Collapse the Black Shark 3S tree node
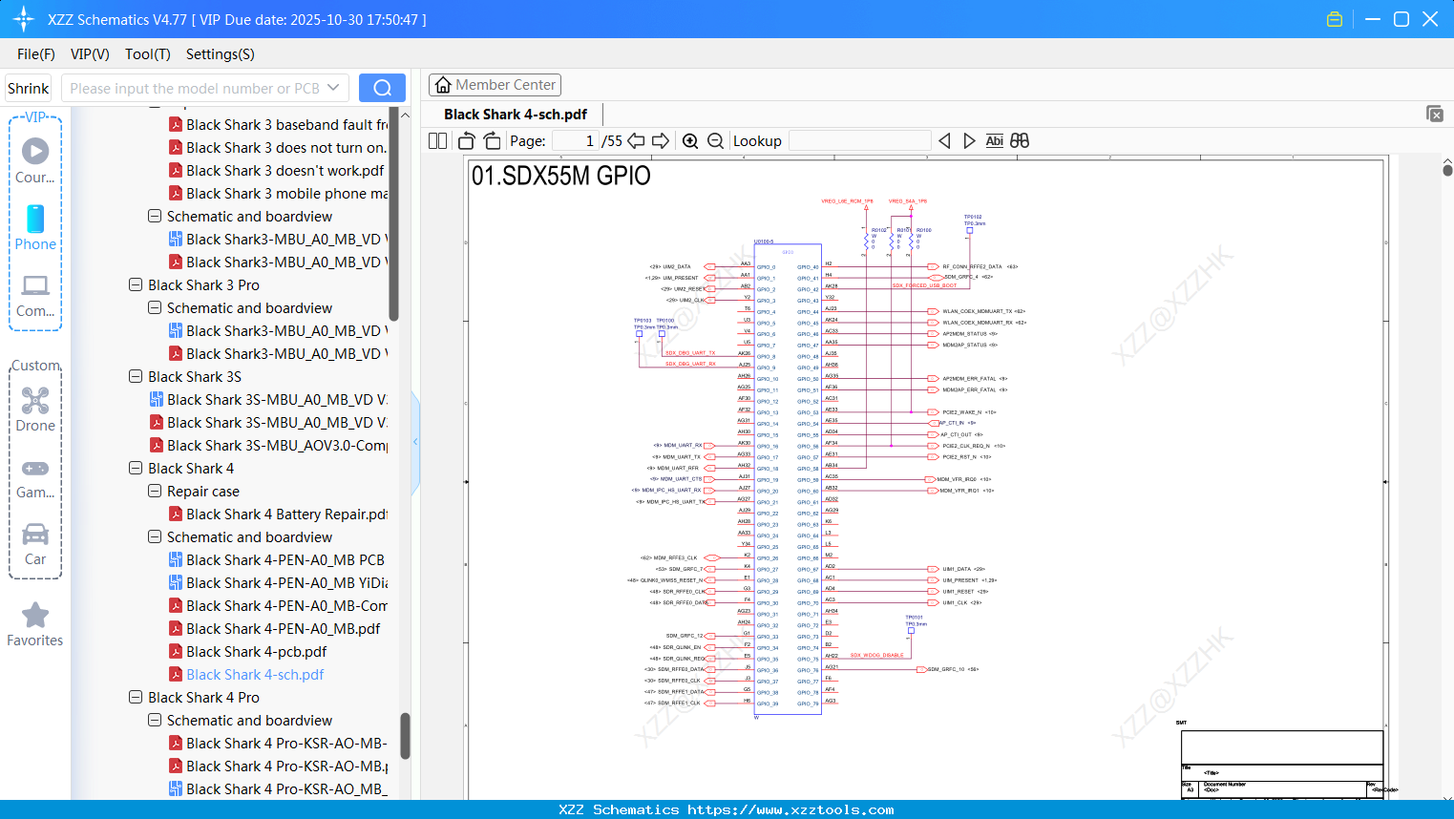Viewport: 1454px width, 819px height. 136,376
